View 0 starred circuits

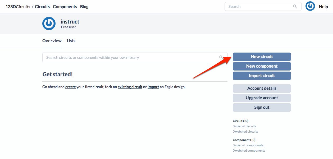244,126
